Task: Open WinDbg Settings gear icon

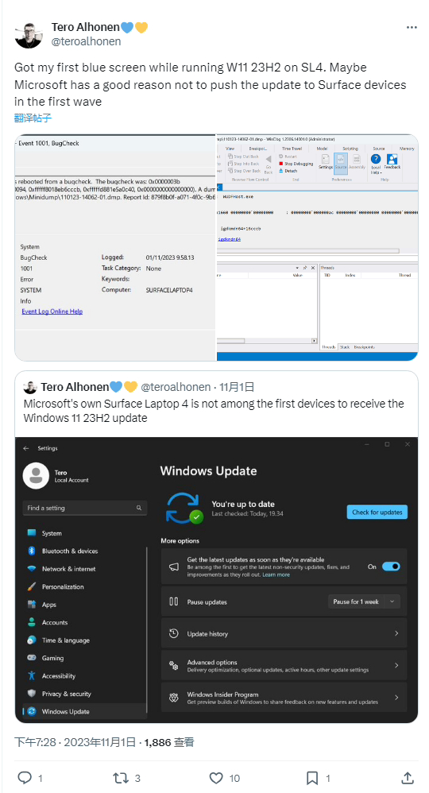Action: 326,160
